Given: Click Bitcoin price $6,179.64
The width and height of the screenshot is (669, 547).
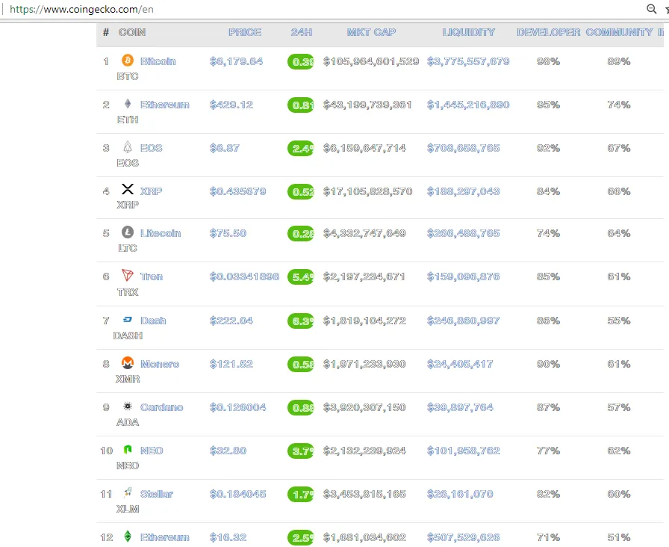Looking at the screenshot, I should (237, 61).
